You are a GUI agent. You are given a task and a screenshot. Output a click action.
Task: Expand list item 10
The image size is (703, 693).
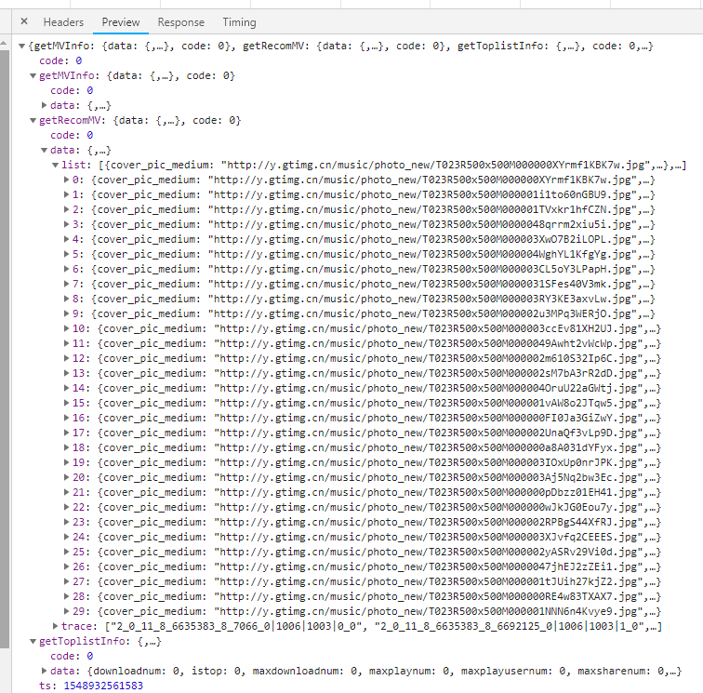point(66,328)
